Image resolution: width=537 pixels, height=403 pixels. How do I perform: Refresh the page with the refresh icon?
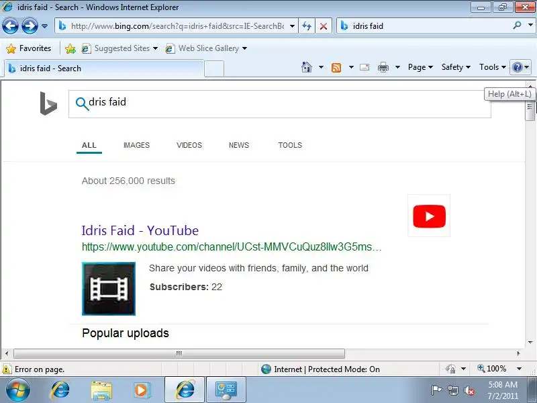click(x=307, y=26)
